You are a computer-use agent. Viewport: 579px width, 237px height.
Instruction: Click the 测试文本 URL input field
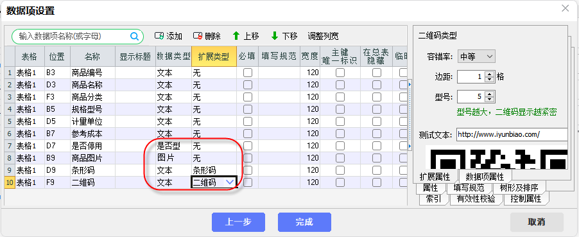pos(512,135)
